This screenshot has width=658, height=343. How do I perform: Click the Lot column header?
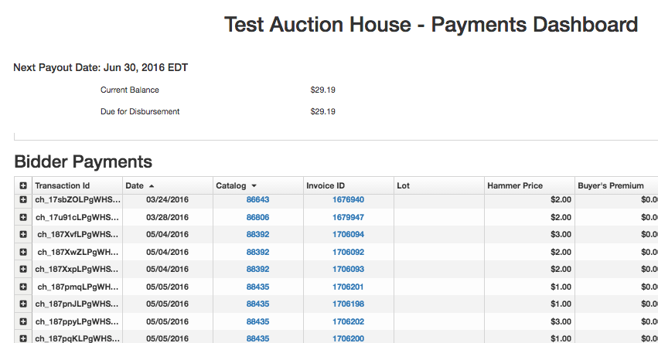click(x=403, y=186)
